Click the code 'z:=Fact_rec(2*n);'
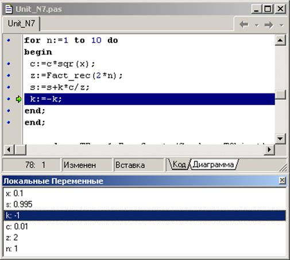This screenshot has width=290, height=260. click(76, 76)
